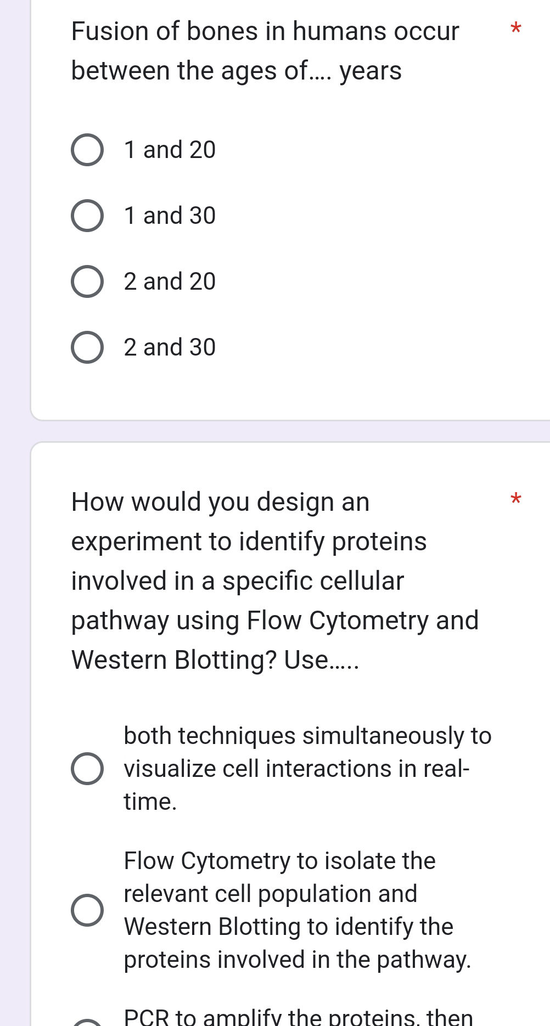Click the "visualize cell interactions in real-time" option text

[x=296, y=769]
